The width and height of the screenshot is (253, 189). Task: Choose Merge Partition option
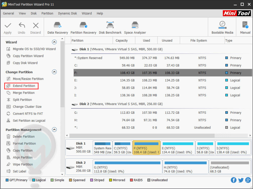[x=20, y=93]
